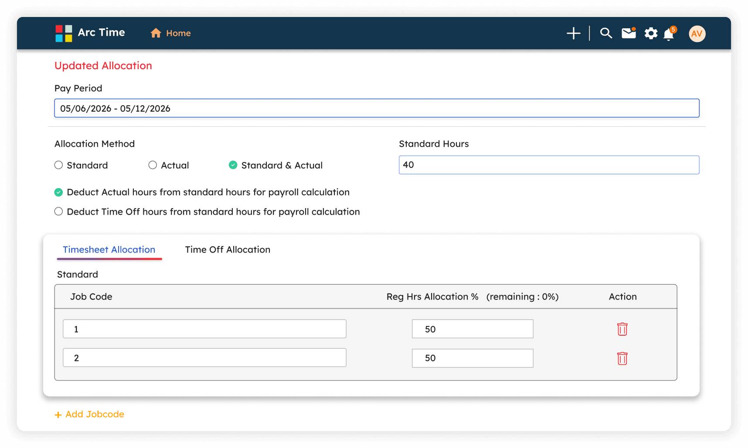This screenshot has height=448, width=748.
Task: Select the Actual allocation method
Action: tap(153, 165)
